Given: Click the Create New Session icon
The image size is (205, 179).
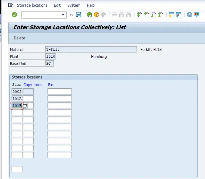Looking at the screenshot, I should click(171, 15).
